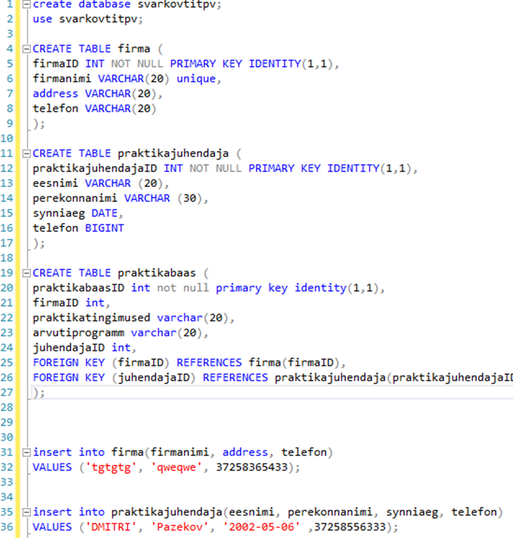Place cursor on the 'unique' keyword
The width and height of the screenshot is (513, 538).
coord(196,78)
